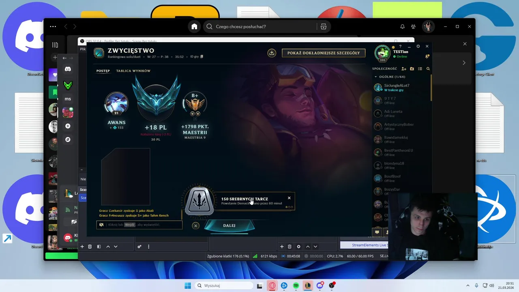Open Windows Start button
This screenshot has width=519, height=292.
(188, 286)
